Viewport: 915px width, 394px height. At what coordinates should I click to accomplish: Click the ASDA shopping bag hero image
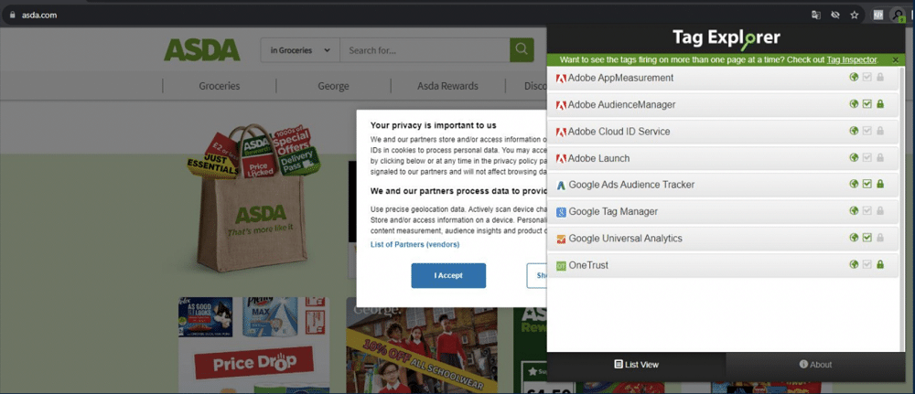coord(253,198)
